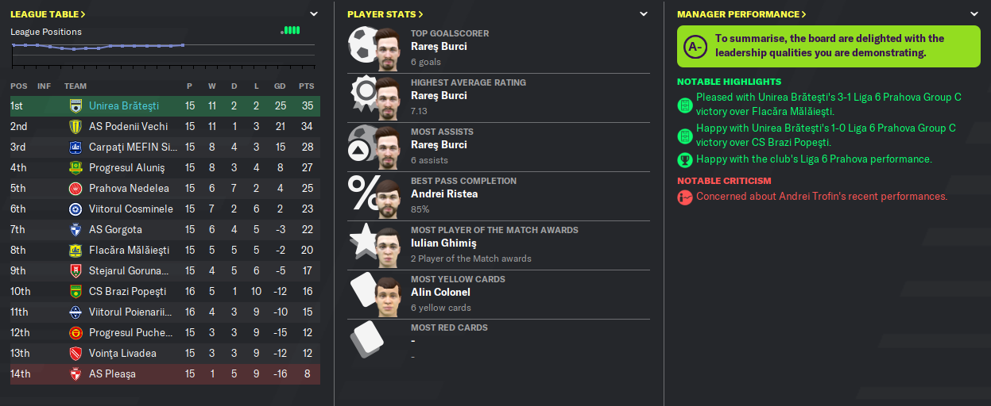Open the Player Stats heading link
This screenshot has height=406, width=991.
[x=385, y=14]
